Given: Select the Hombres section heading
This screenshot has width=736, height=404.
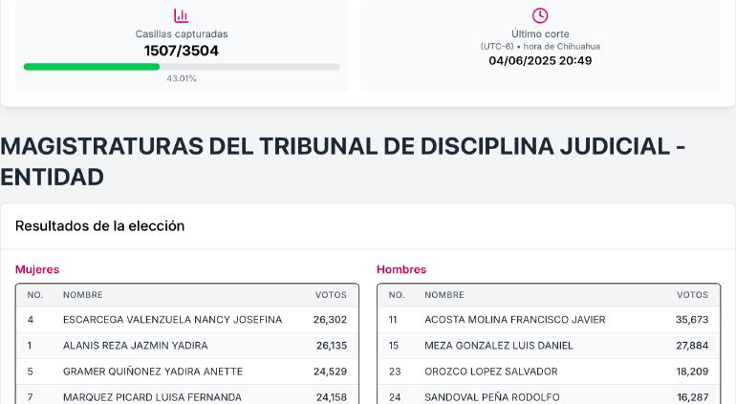Looking at the screenshot, I should (x=401, y=269).
